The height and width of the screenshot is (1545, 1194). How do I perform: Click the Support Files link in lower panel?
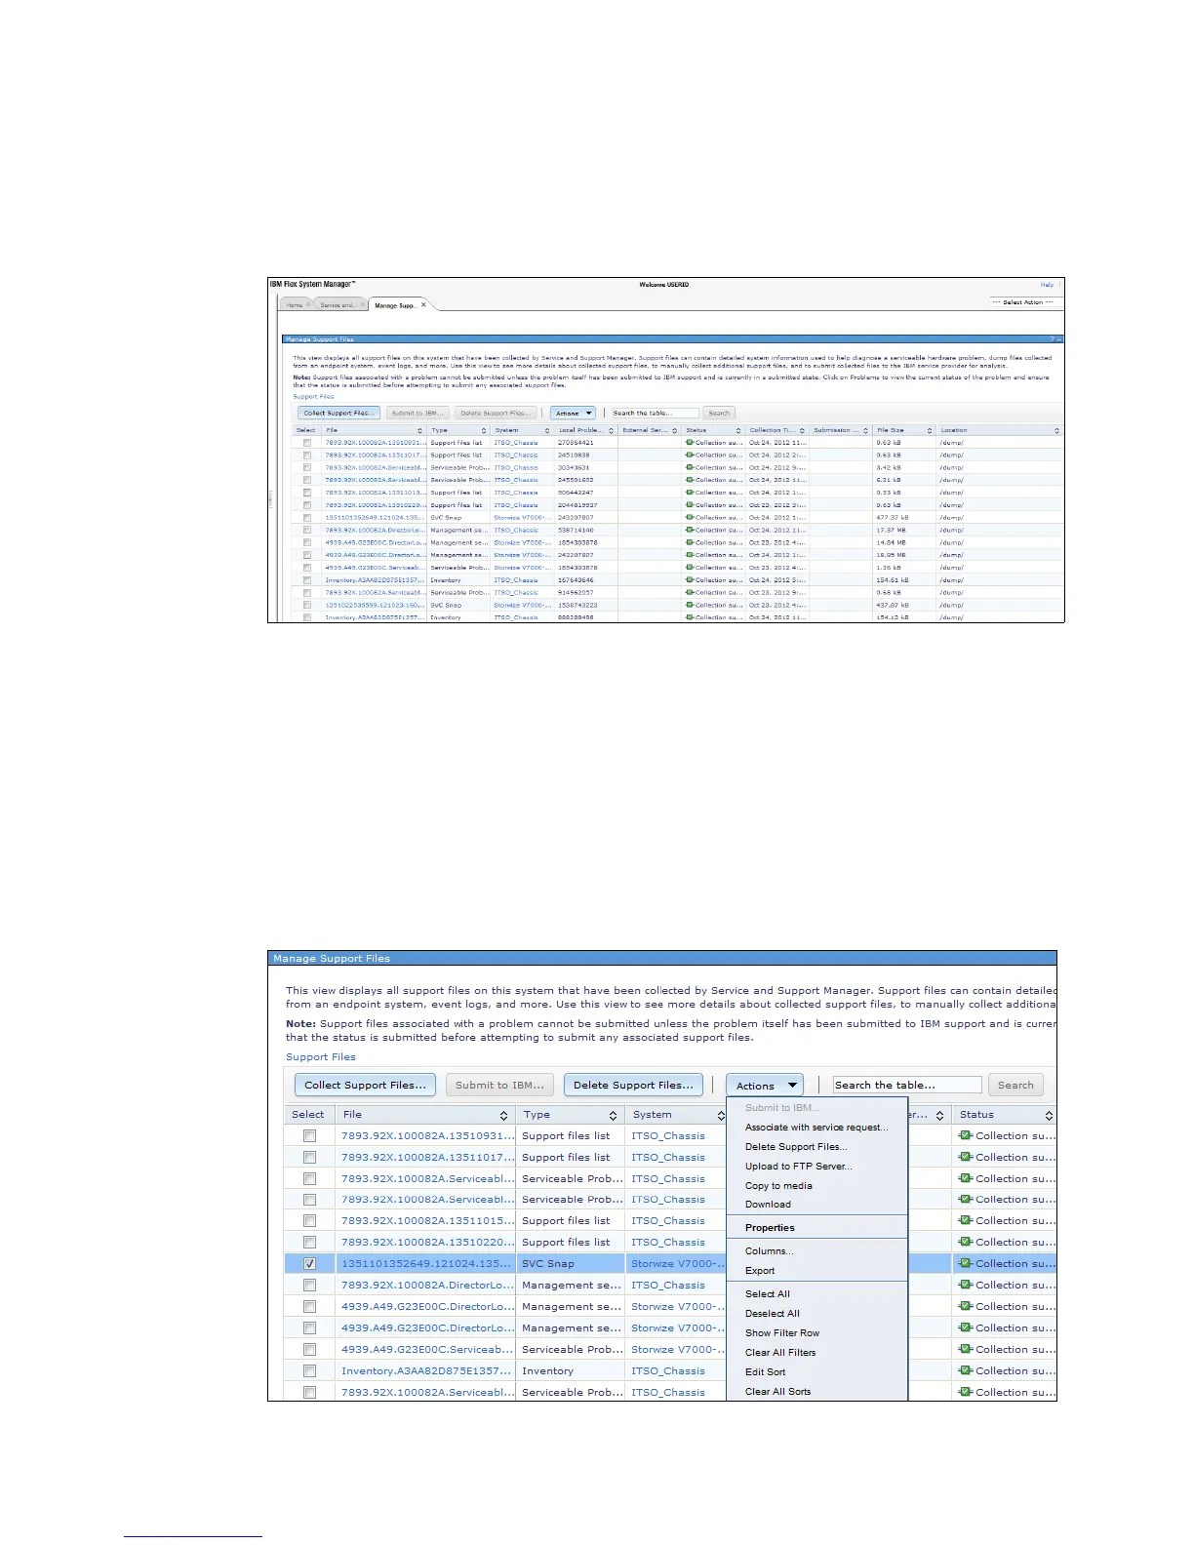pyautogui.click(x=321, y=1057)
